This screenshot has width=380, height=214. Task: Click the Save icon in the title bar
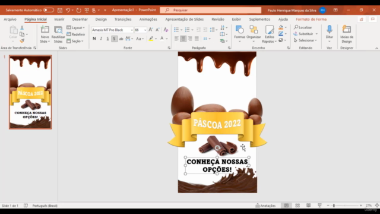pos(60,10)
